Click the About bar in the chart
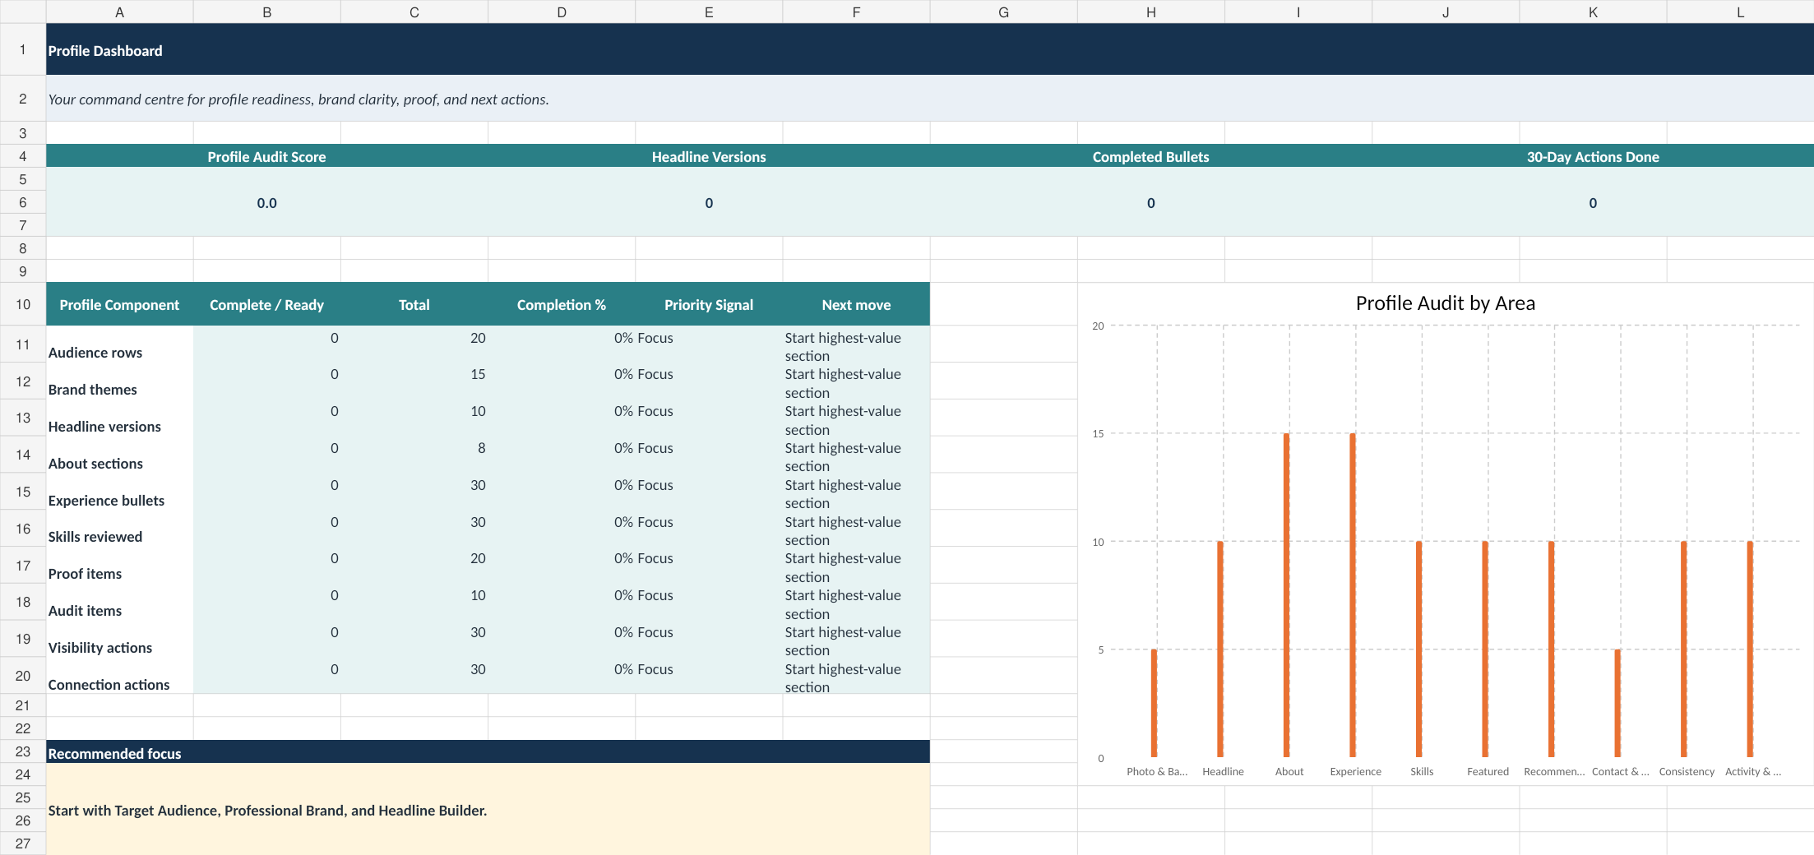Screen dimensions: 1814x855 tap(1287, 594)
